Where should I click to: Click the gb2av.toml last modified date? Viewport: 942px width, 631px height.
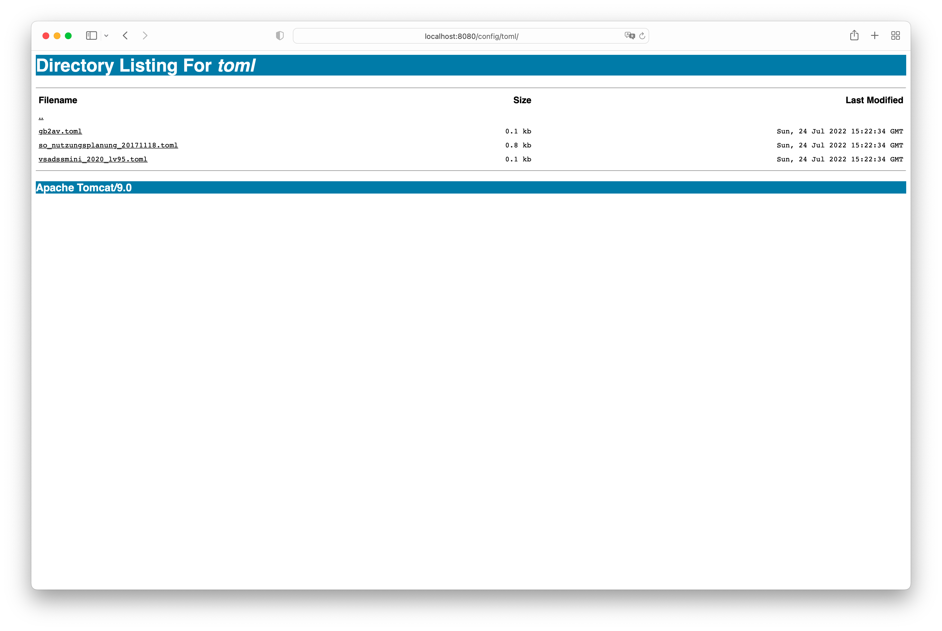coord(840,131)
